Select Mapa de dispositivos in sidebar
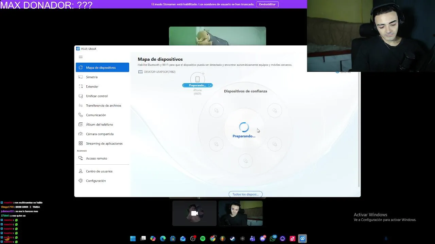435x244 pixels. (102, 67)
